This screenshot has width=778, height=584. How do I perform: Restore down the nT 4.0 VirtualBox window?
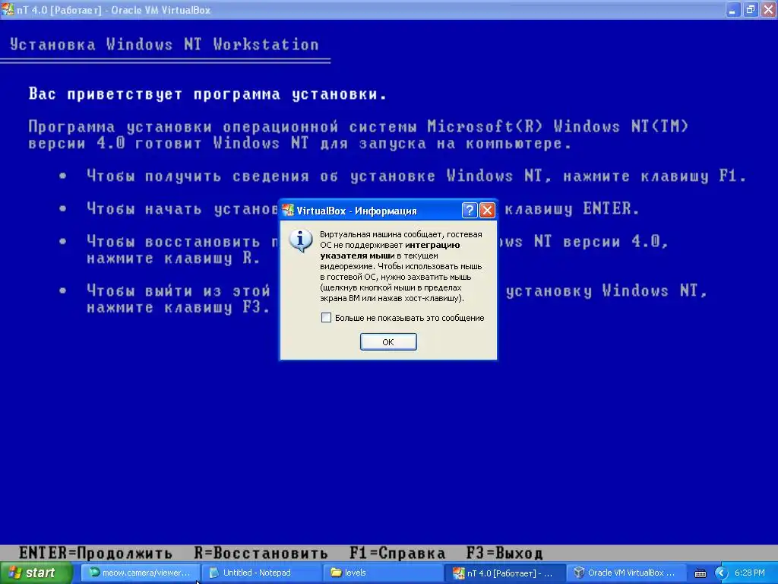pyautogui.click(x=751, y=9)
